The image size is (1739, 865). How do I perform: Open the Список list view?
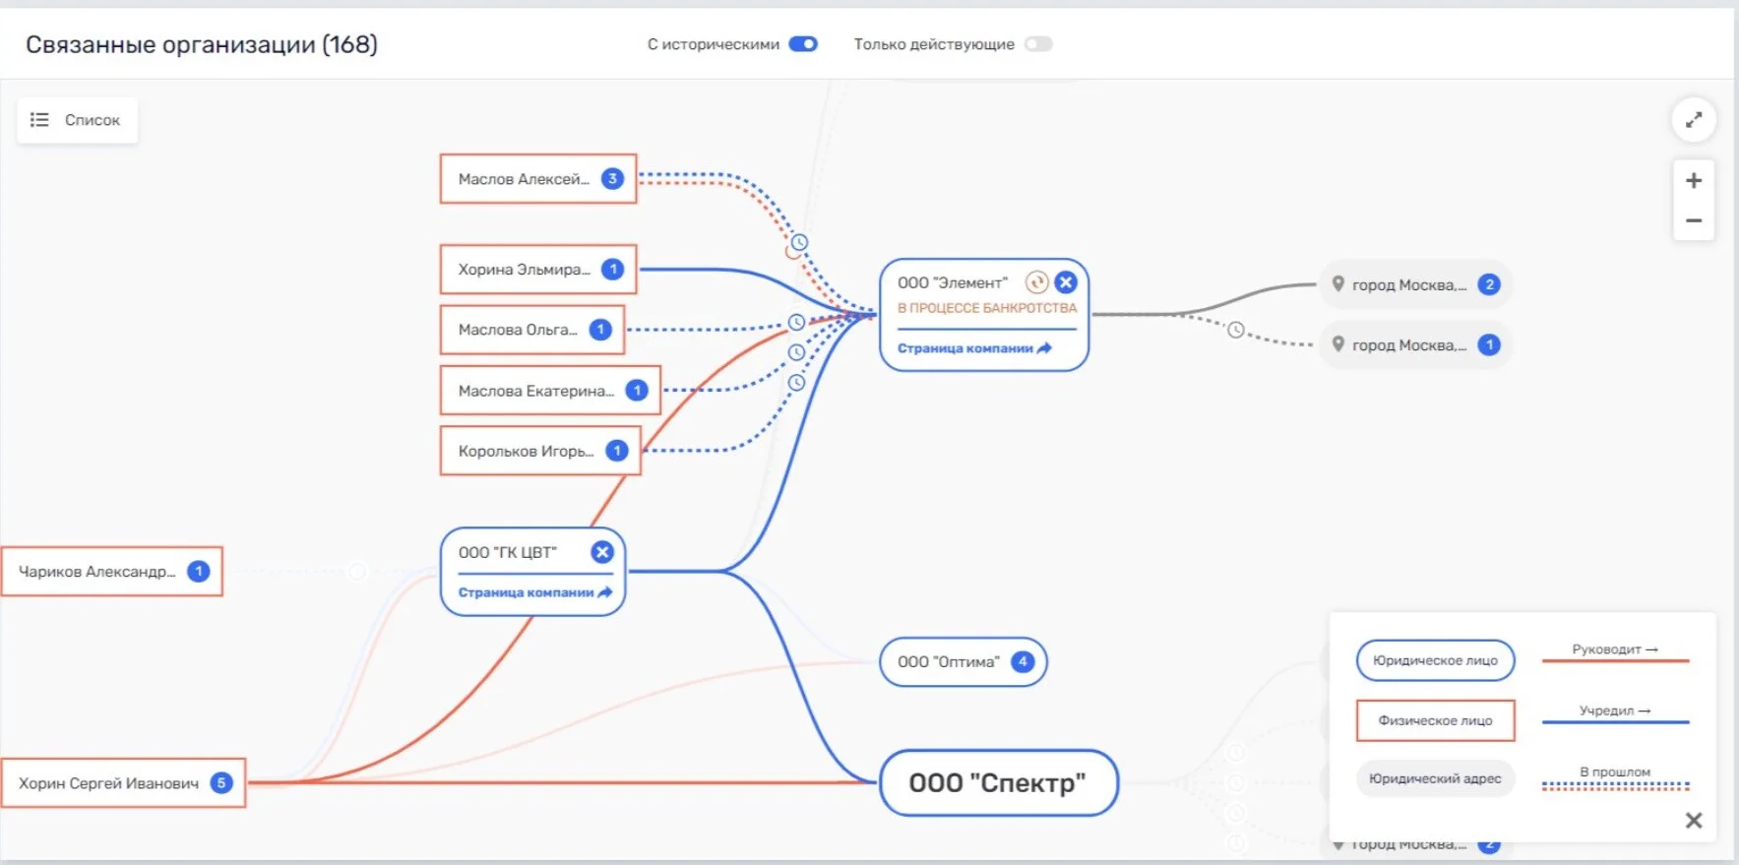(77, 120)
